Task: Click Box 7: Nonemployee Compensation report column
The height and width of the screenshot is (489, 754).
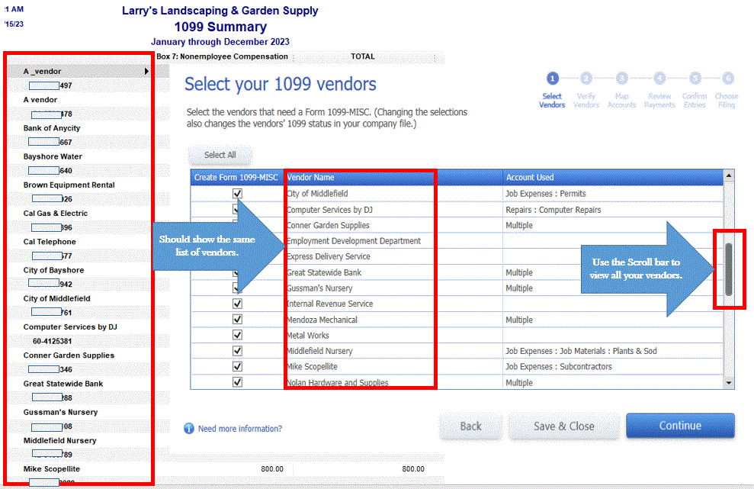Action: tap(222, 56)
